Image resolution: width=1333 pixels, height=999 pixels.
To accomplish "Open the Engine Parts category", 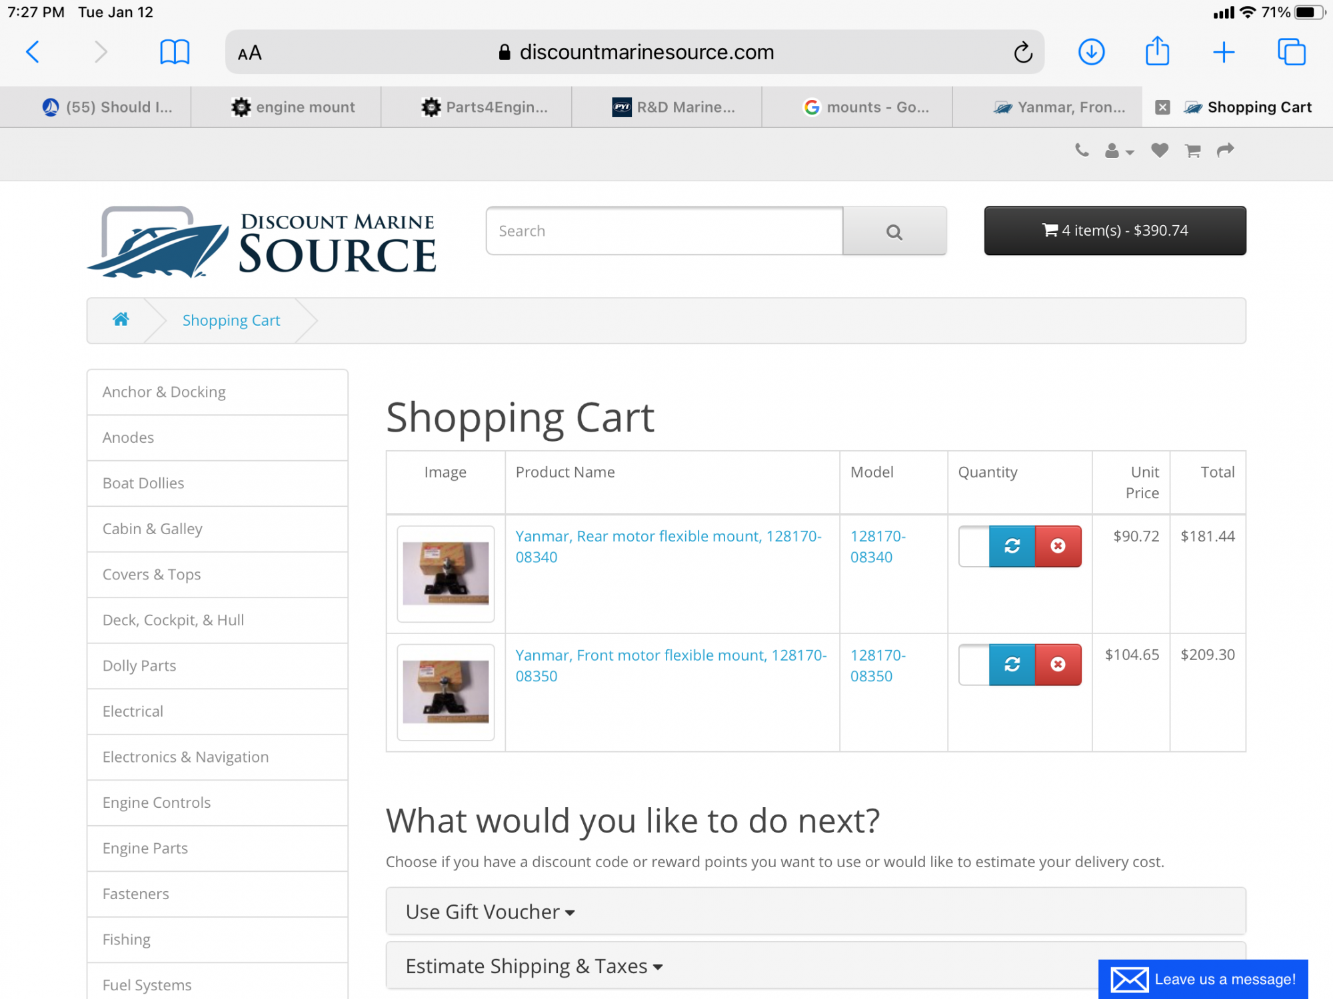I will (x=217, y=848).
